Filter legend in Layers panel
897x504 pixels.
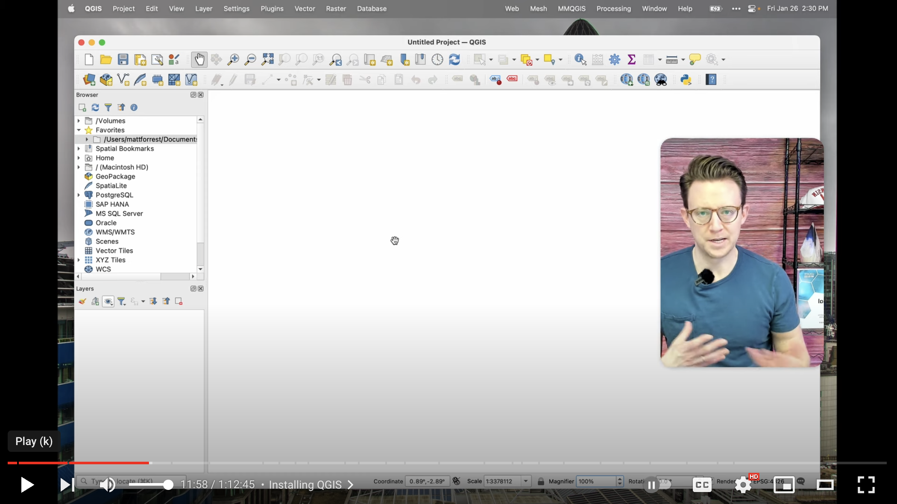[121, 301]
